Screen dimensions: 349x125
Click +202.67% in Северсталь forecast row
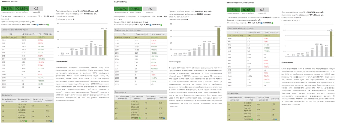41,37
